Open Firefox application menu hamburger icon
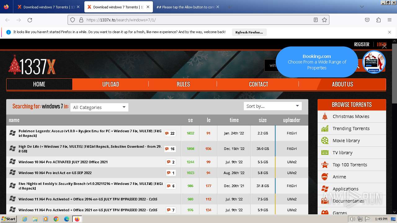 click(390, 20)
